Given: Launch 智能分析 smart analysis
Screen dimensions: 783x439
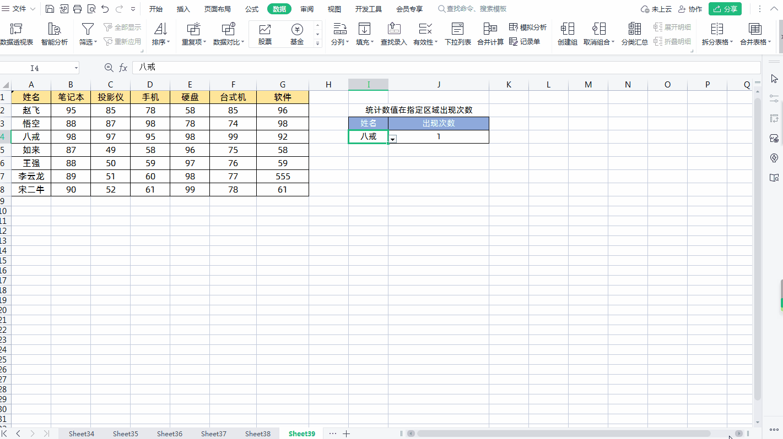Looking at the screenshot, I should coord(55,34).
